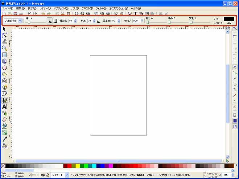Select the Zoom magnifier tool
239x179 pixels.
[x=4, y=48]
